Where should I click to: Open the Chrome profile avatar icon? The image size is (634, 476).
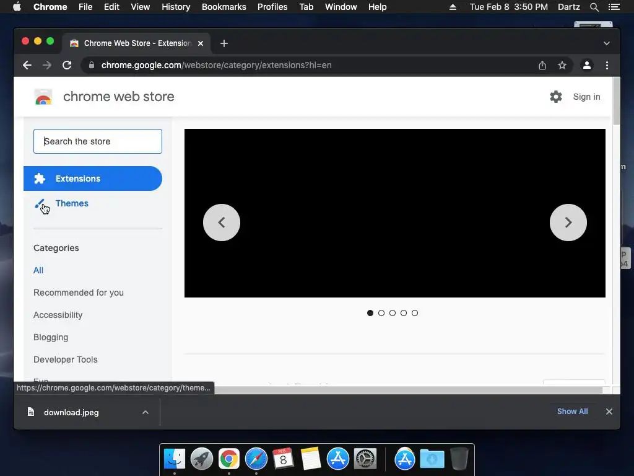pyautogui.click(x=587, y=65)
